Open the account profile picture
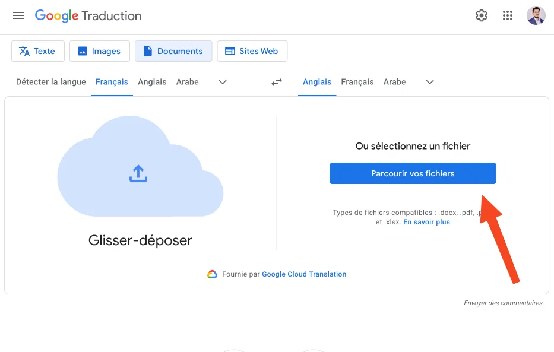Screen dimensions: 554x352 pyautogui.click(x=536, y=15)
